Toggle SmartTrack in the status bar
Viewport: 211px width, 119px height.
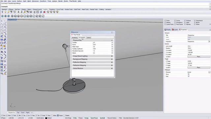(x=94, y=118)
